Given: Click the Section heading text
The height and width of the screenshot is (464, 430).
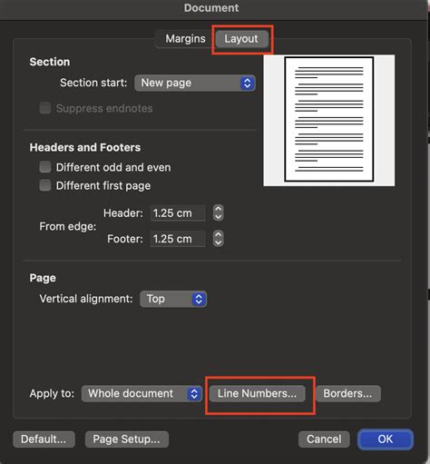Looking at the screenshot, I should tap(50, 62).
